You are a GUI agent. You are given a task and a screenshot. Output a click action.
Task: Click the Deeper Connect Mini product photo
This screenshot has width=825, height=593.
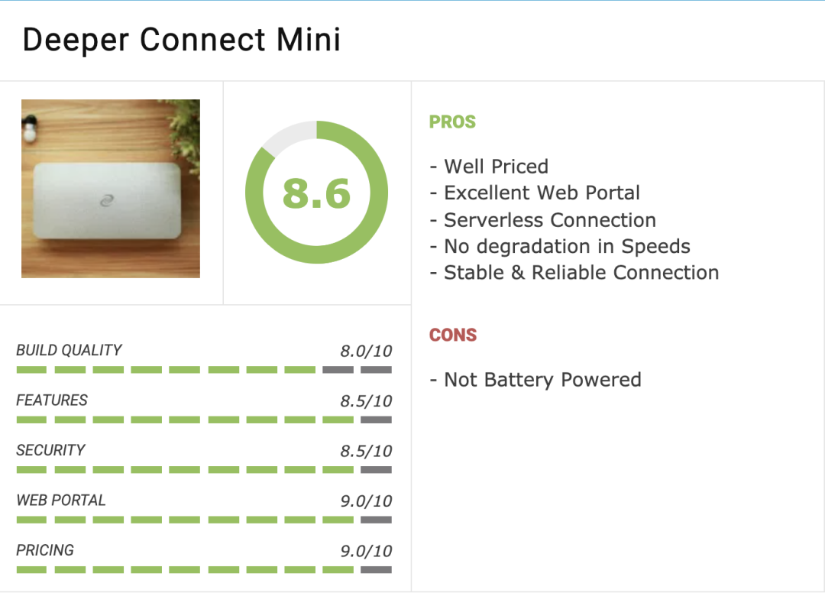111,189
